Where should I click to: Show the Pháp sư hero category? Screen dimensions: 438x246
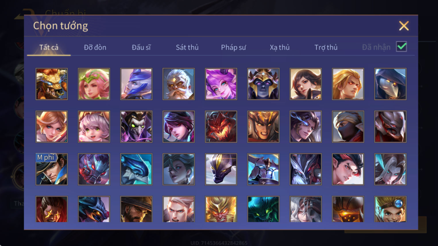(234, 47)
